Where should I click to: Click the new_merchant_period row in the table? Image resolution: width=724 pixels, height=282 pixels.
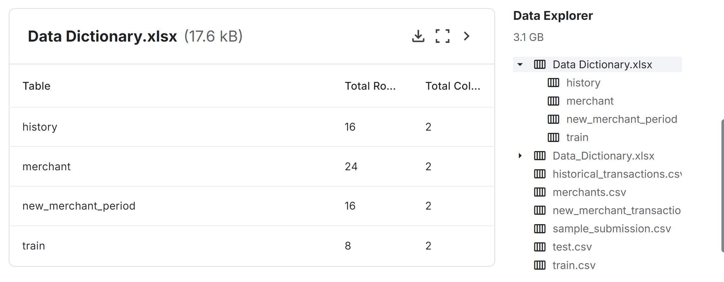(252, 206)
